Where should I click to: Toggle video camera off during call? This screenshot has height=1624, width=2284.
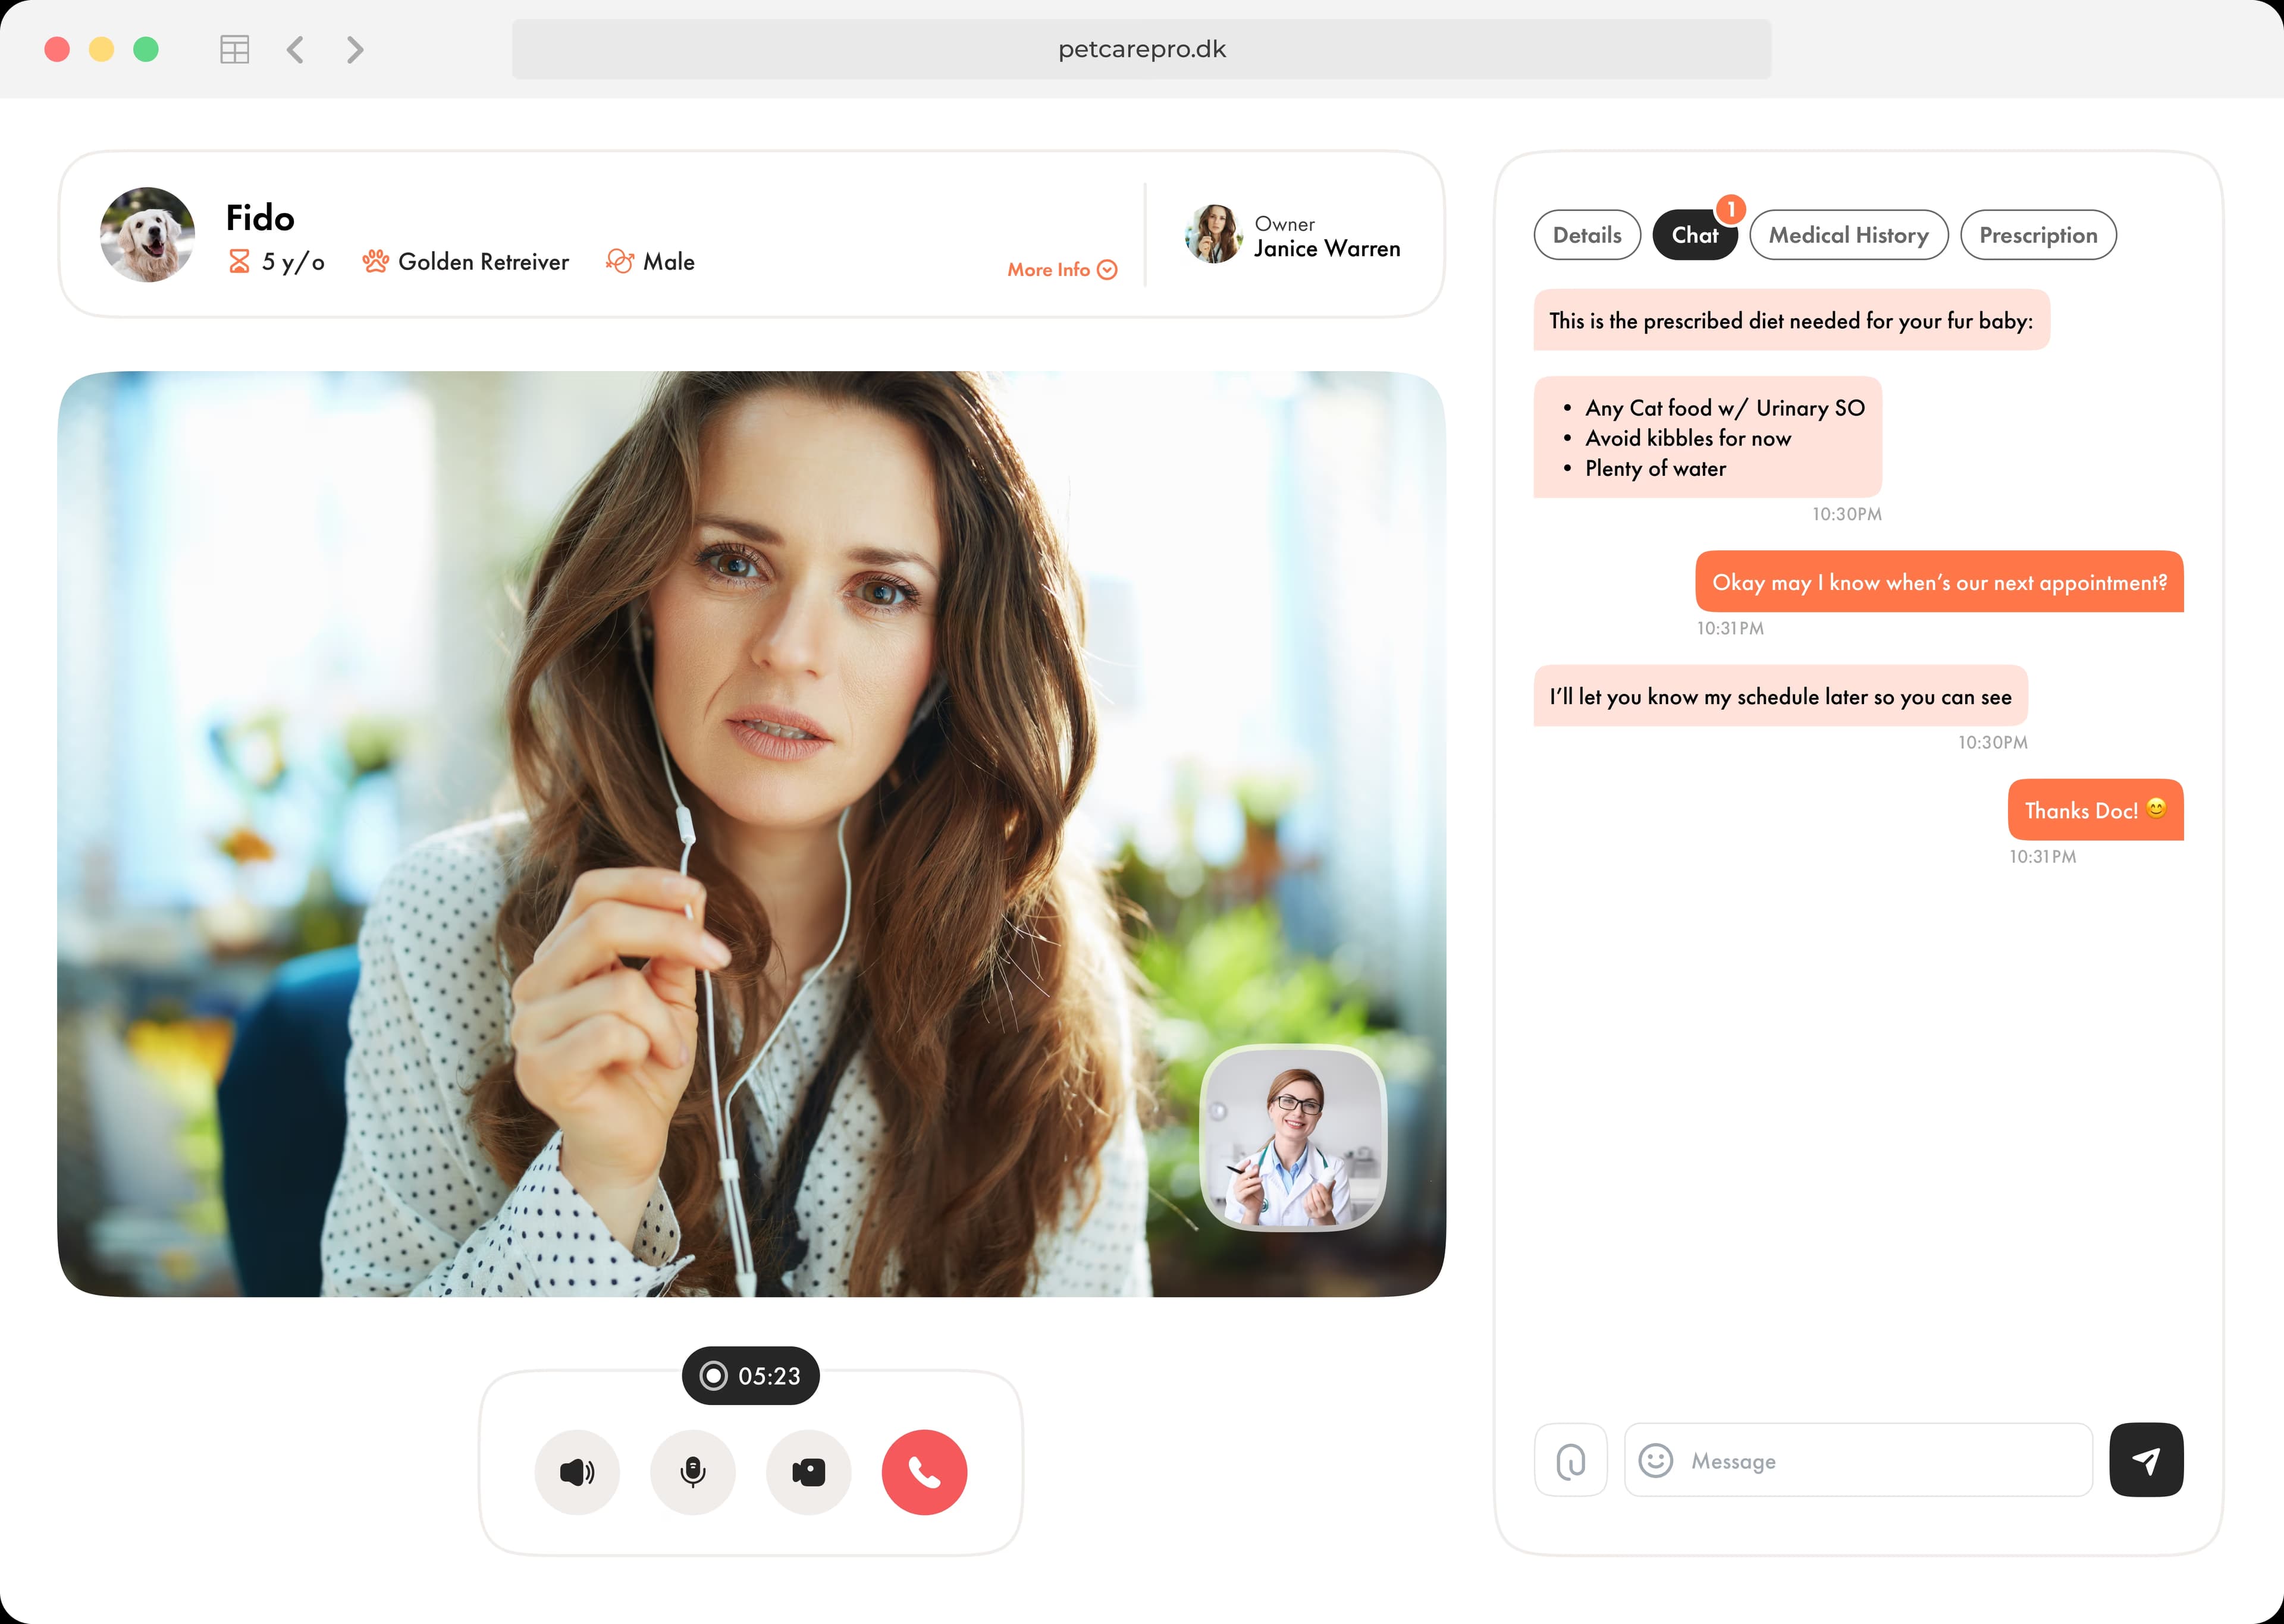[x=807, y=1471]
